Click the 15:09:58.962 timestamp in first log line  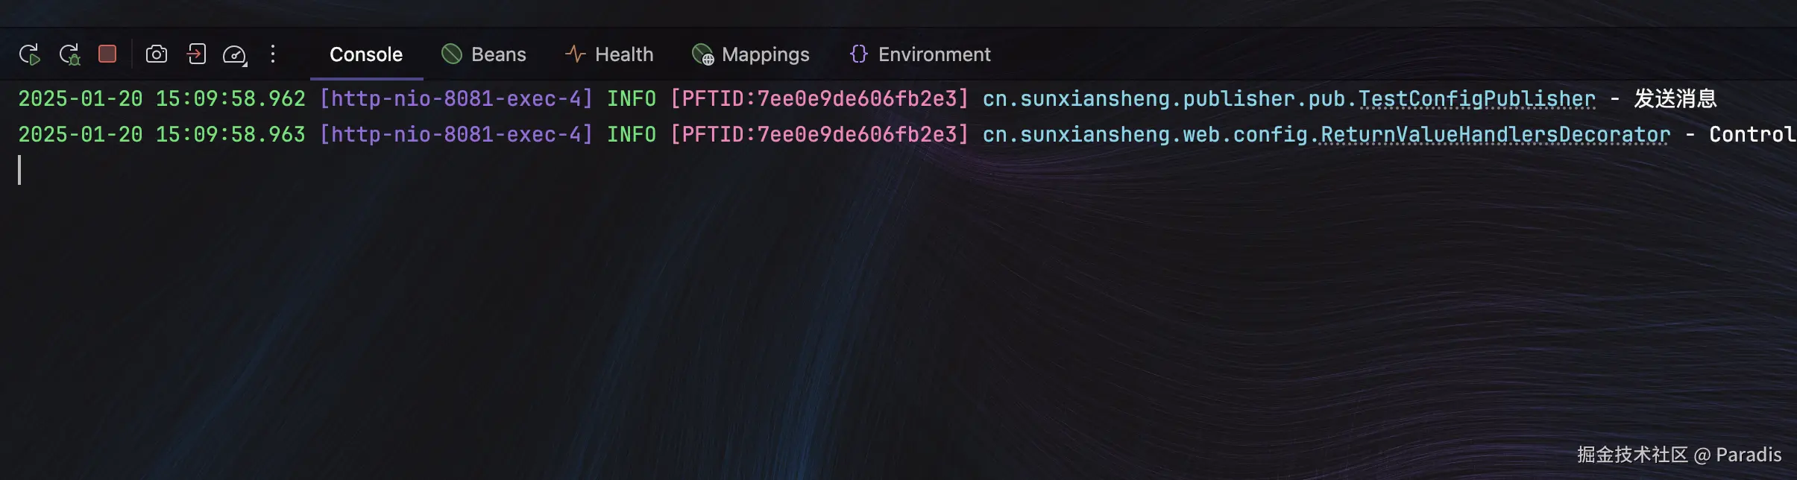point(230,98)
